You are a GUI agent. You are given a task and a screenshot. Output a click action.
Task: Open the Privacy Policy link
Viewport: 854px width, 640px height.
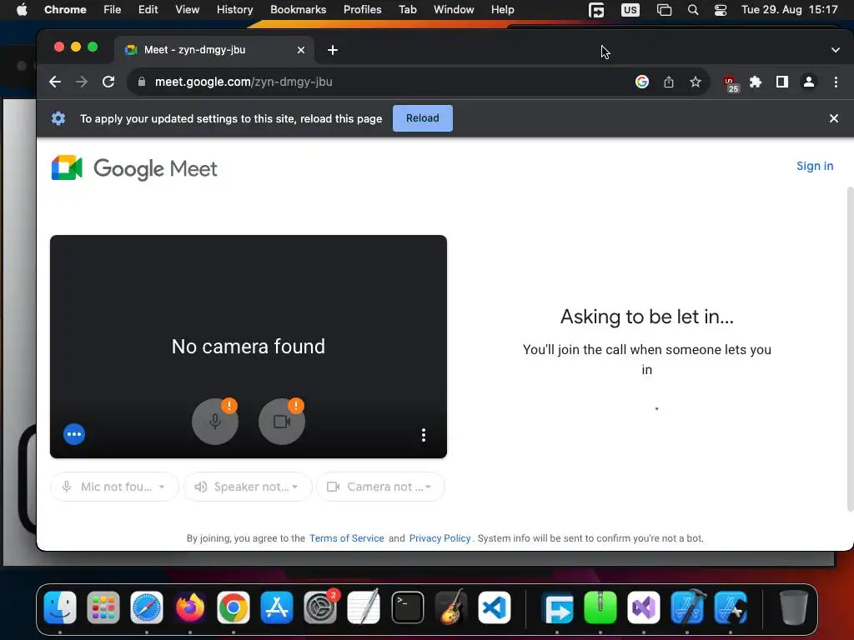tap(440, 538)
